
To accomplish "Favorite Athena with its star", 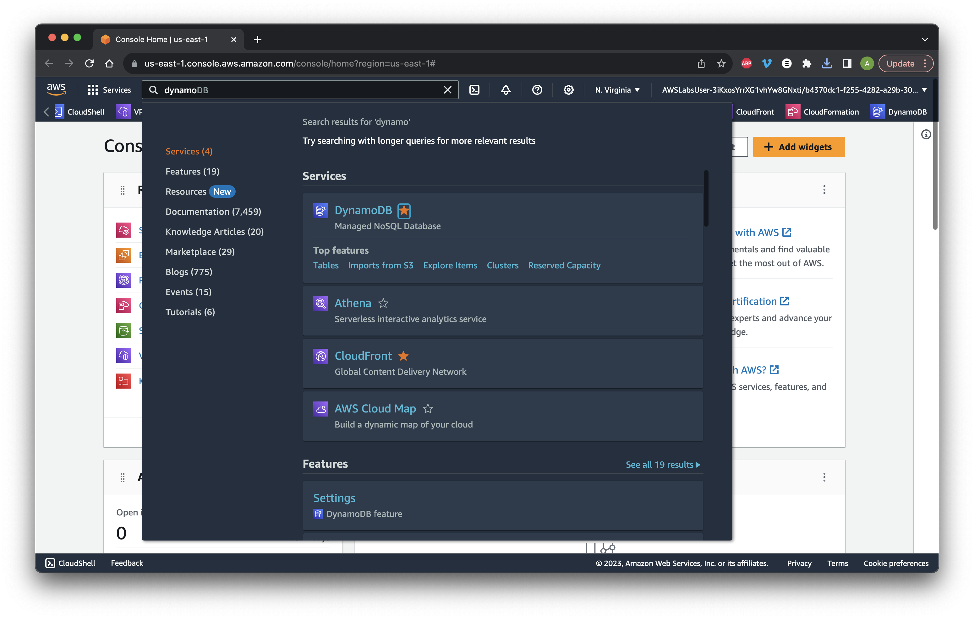I will pyautogui.click(x=383, y=303).
